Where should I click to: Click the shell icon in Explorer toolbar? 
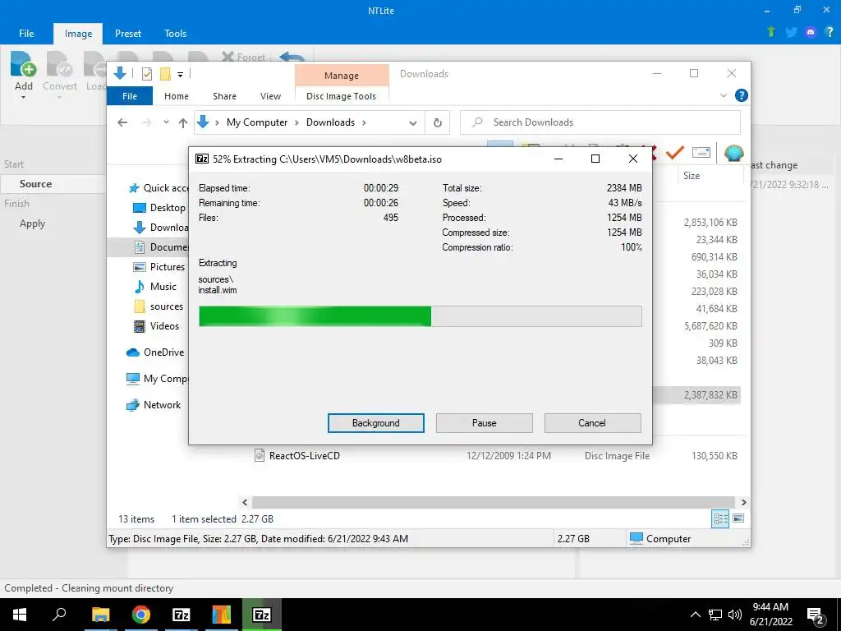click(x=733, y=152)
